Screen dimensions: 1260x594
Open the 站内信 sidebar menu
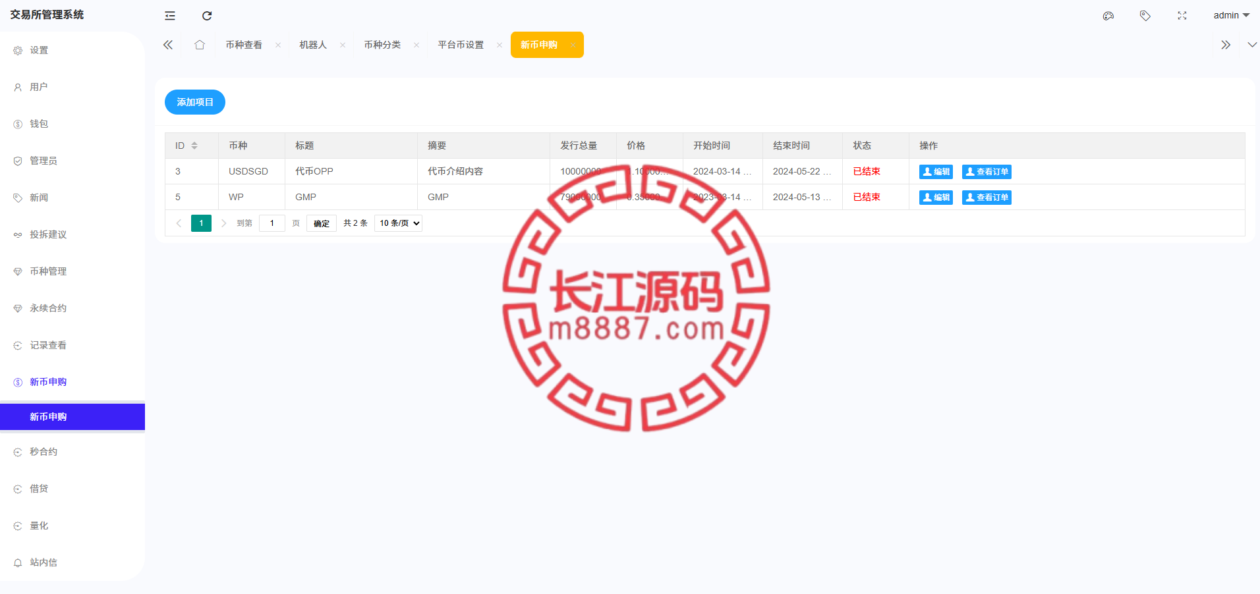72,562
